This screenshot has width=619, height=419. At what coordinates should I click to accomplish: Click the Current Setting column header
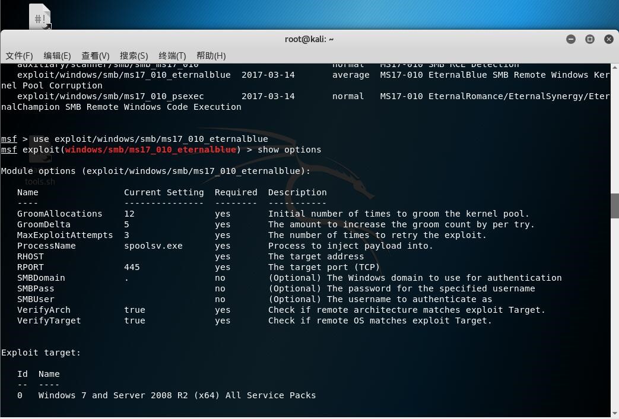164,192
